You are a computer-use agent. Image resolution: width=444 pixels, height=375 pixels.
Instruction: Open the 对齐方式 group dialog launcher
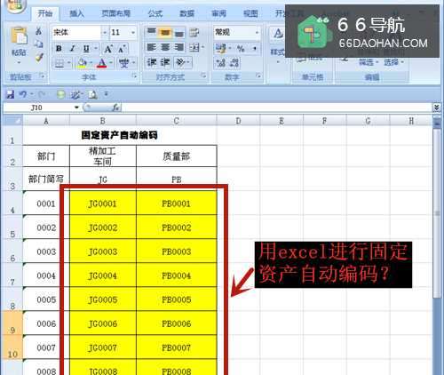[x=203, y=76]
